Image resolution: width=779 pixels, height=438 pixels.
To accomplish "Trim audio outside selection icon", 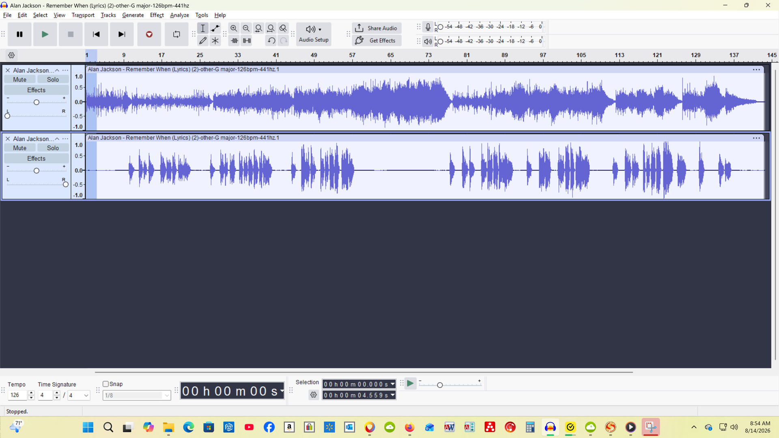I will [x=235, y=41].
